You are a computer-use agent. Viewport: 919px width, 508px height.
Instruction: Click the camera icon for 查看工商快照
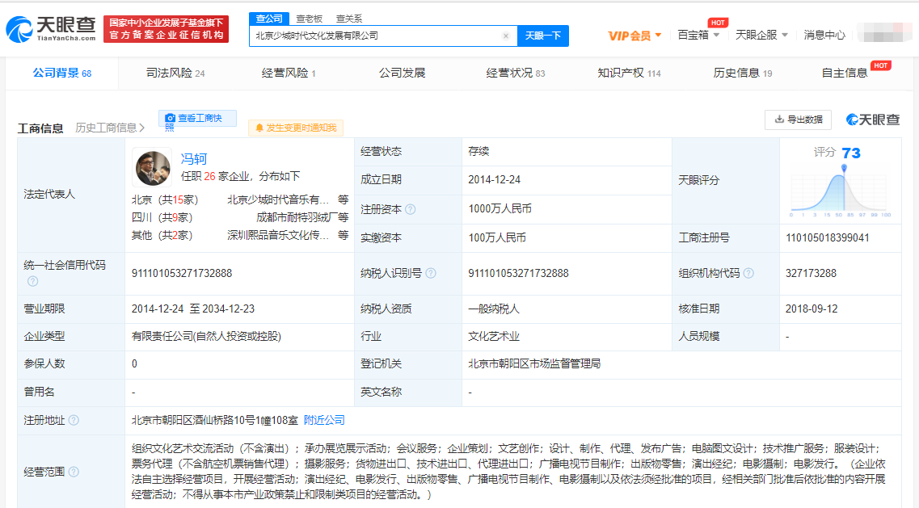(170, 119)
